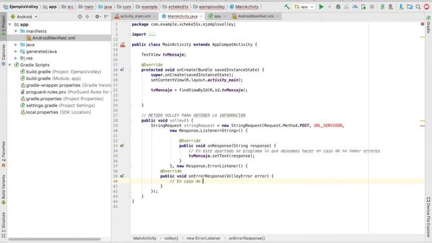
Task: Open the Gradle tool window side tab
Action: tap(429, 24)
